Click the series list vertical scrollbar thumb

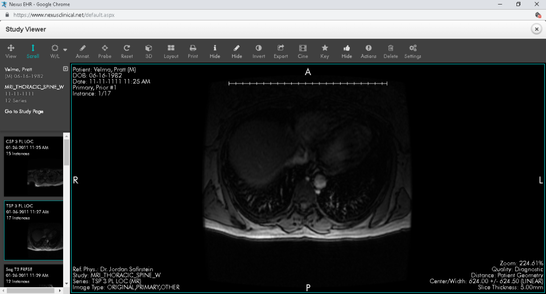point(67,152)
